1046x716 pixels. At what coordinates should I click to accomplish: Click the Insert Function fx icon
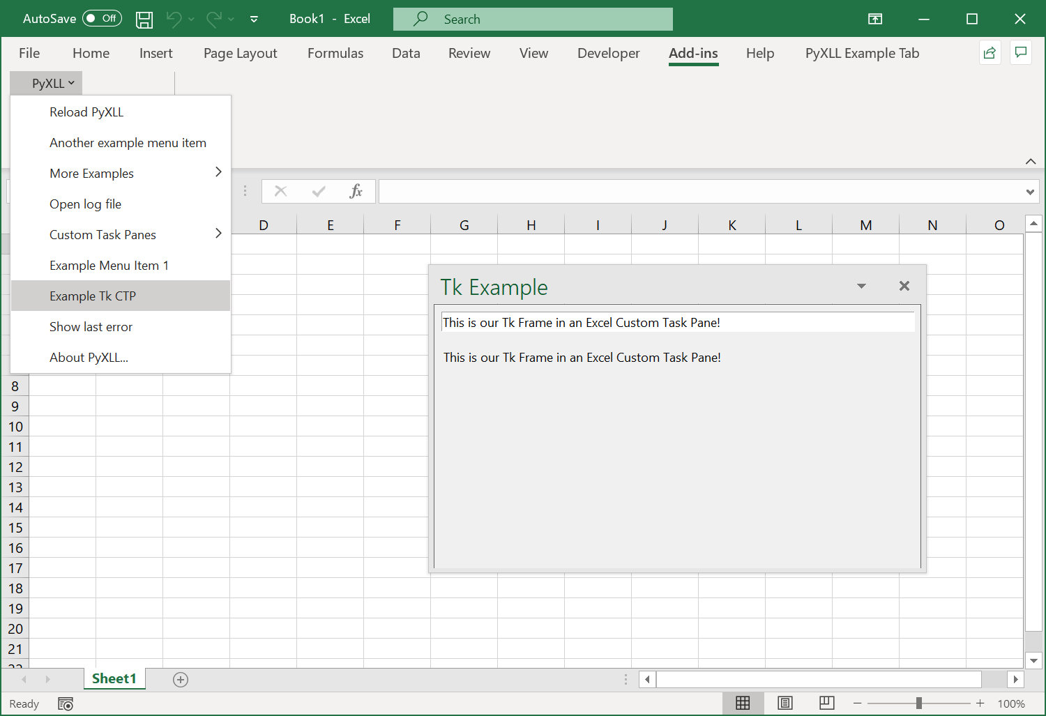356,191
